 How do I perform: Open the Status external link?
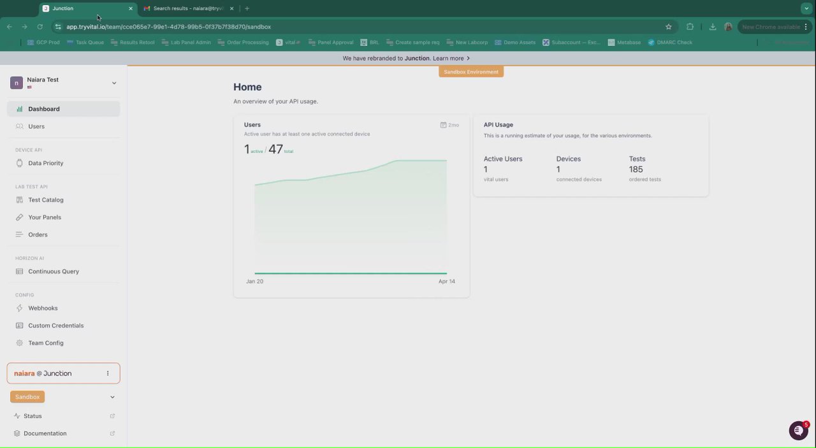coord(112,416)
